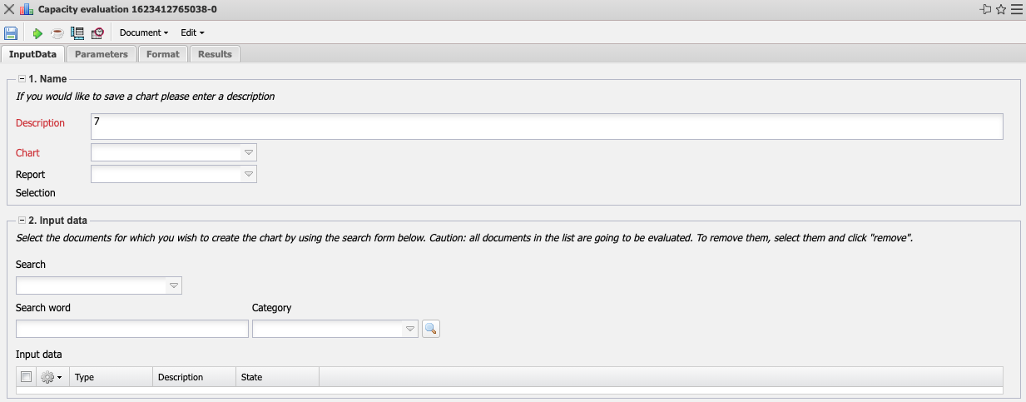Expand the Search dropdown
Image resolution: width=1026 pixels, height=402 pixels.
coord(173,285)
